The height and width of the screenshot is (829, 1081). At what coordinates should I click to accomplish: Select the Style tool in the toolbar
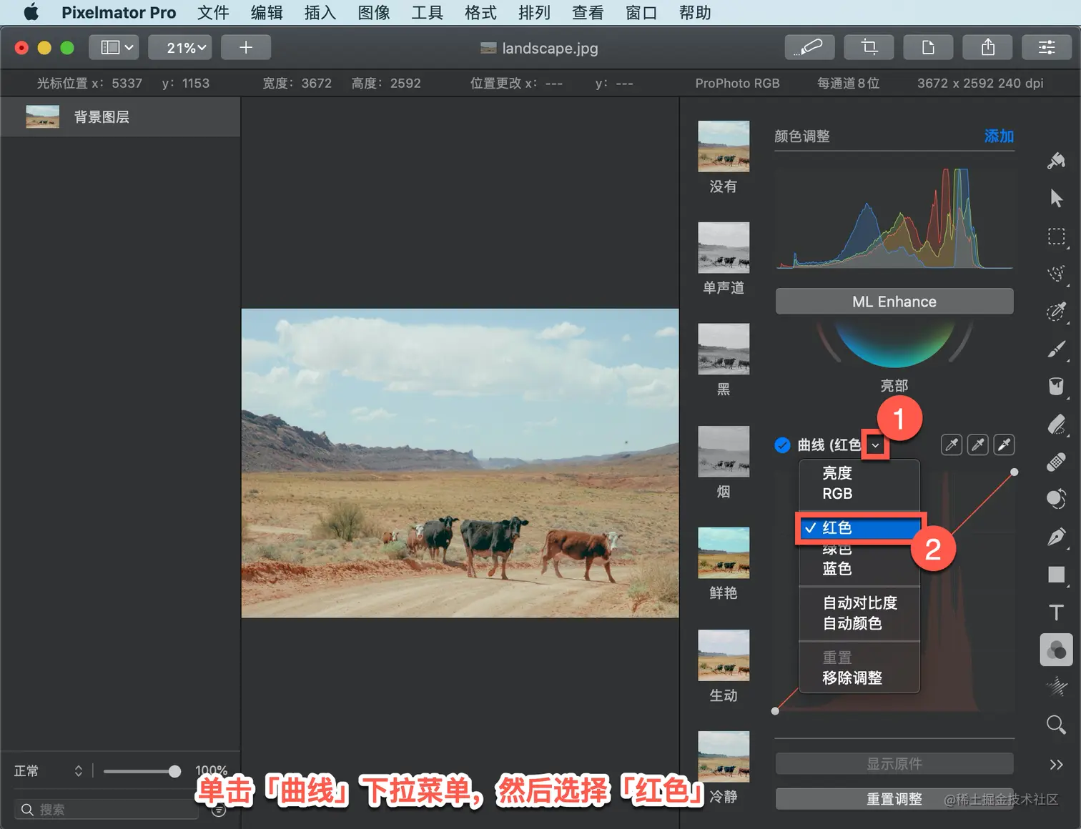(x=1056, y=161)
